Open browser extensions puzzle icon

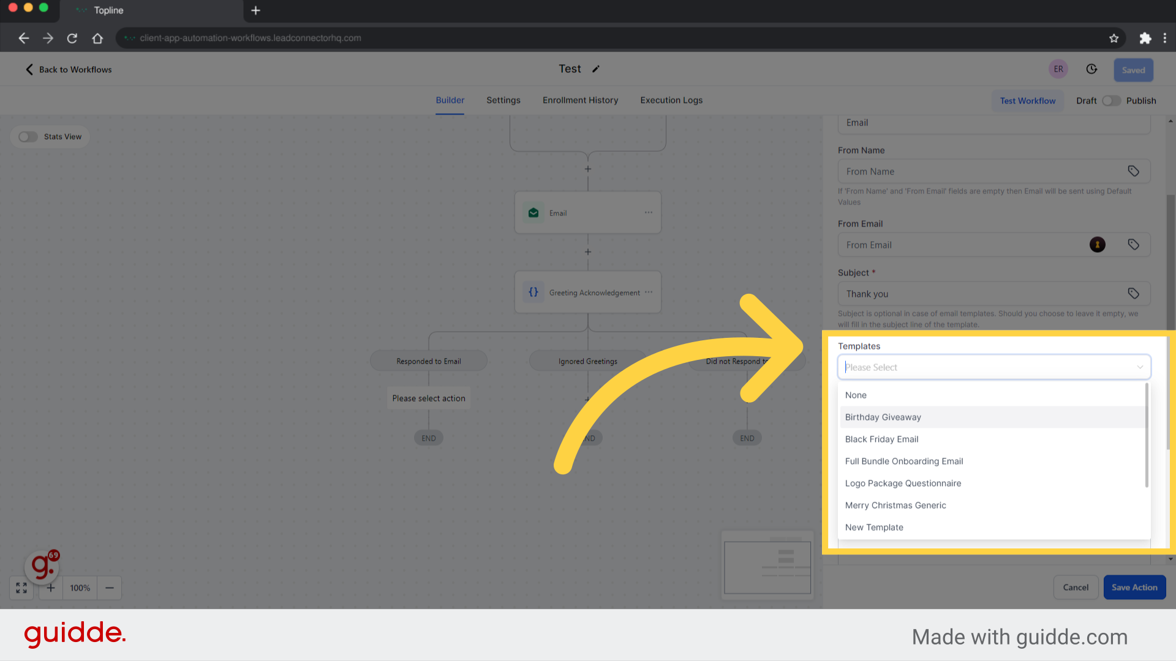coord(1145,38)
